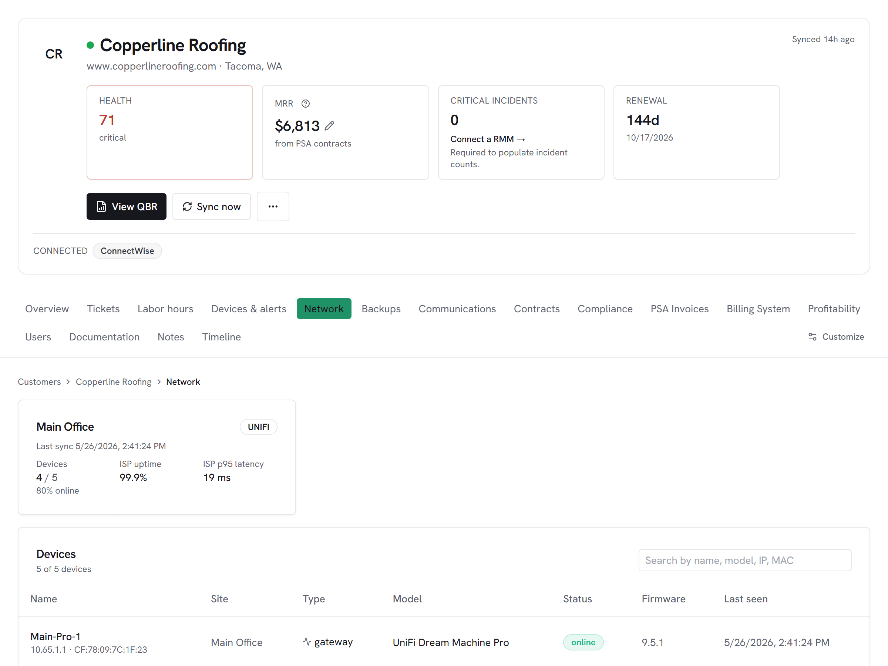Viewport: 888px width, 666px height.
Task: Click the Main Office site card title
Action: 65,426
